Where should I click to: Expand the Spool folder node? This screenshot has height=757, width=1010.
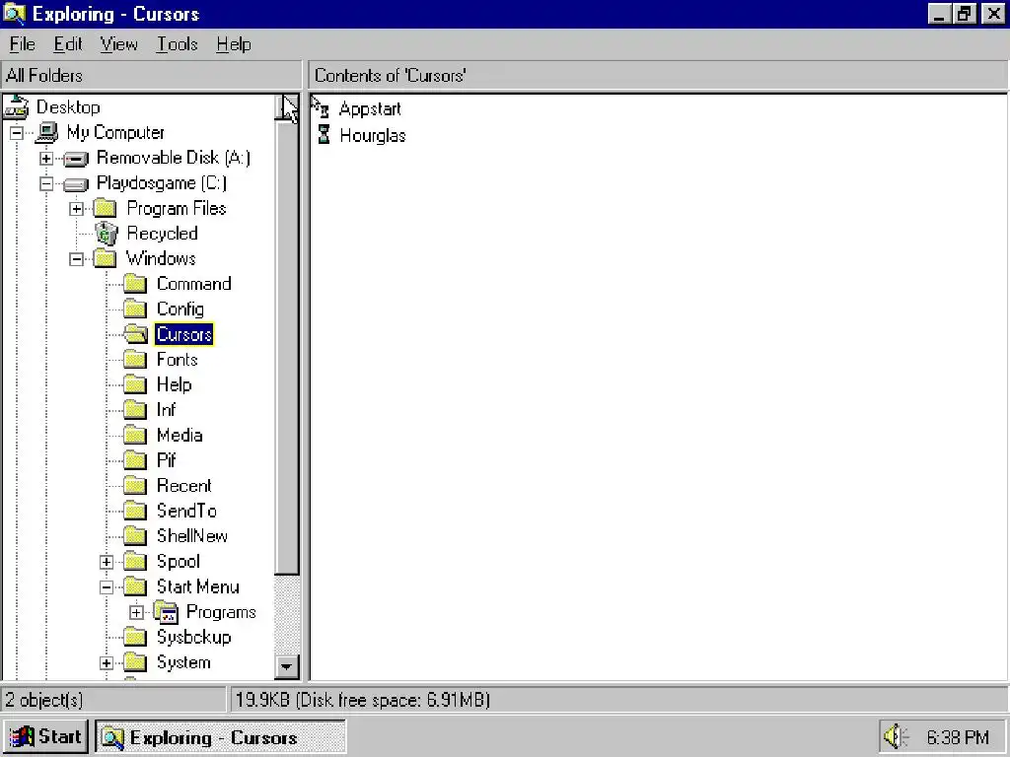[x=107, y=562]
